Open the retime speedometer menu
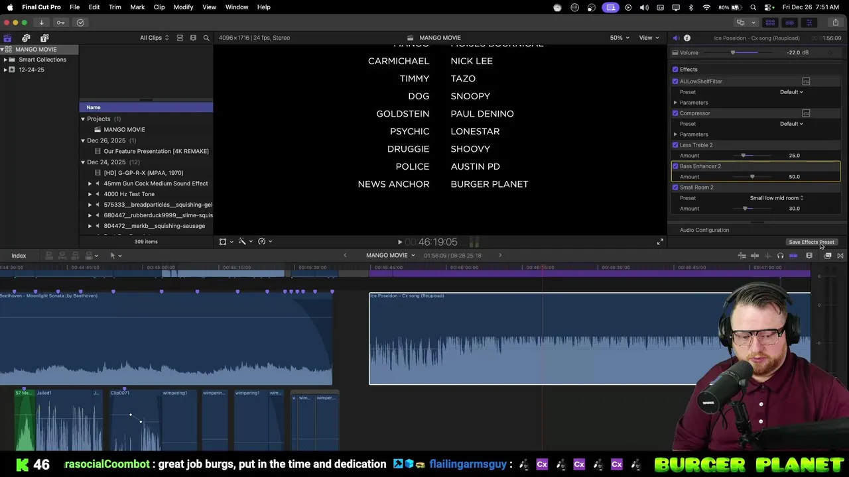Screen dimensions: 849x477 click(265, 242)
